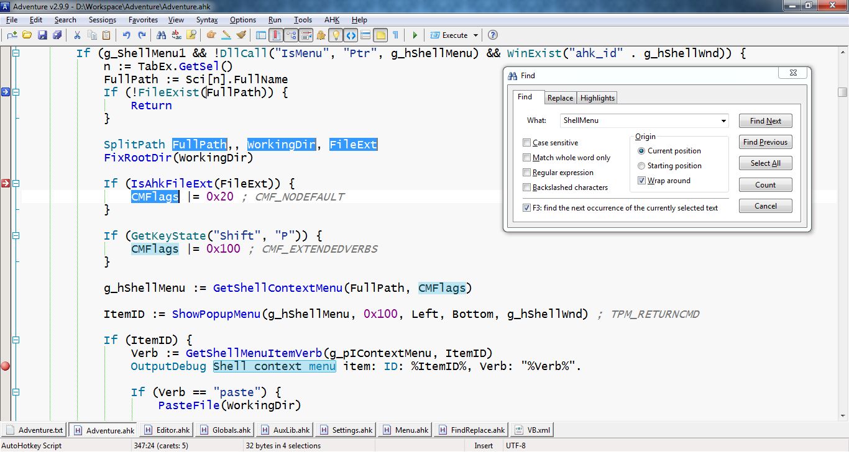The width and height of the screenshot is (849, 452).
Task: Save all open files
Action: [56, 35]
